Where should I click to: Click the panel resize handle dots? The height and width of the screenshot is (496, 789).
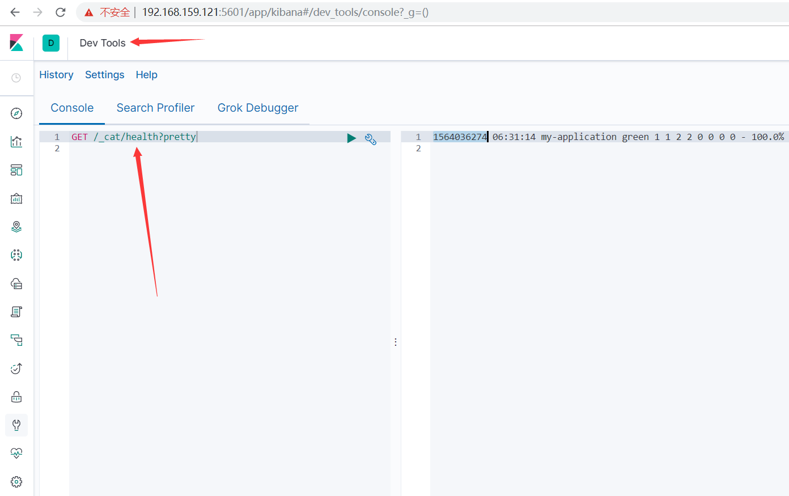(396, 342)
